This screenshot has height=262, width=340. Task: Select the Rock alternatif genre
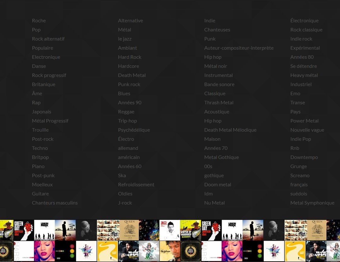[x=48, y=39]
